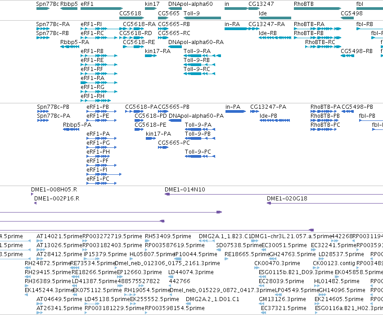The image size is (383, 315).
Task: Open protein kin17-PA
Action: [x=158, y=134]
